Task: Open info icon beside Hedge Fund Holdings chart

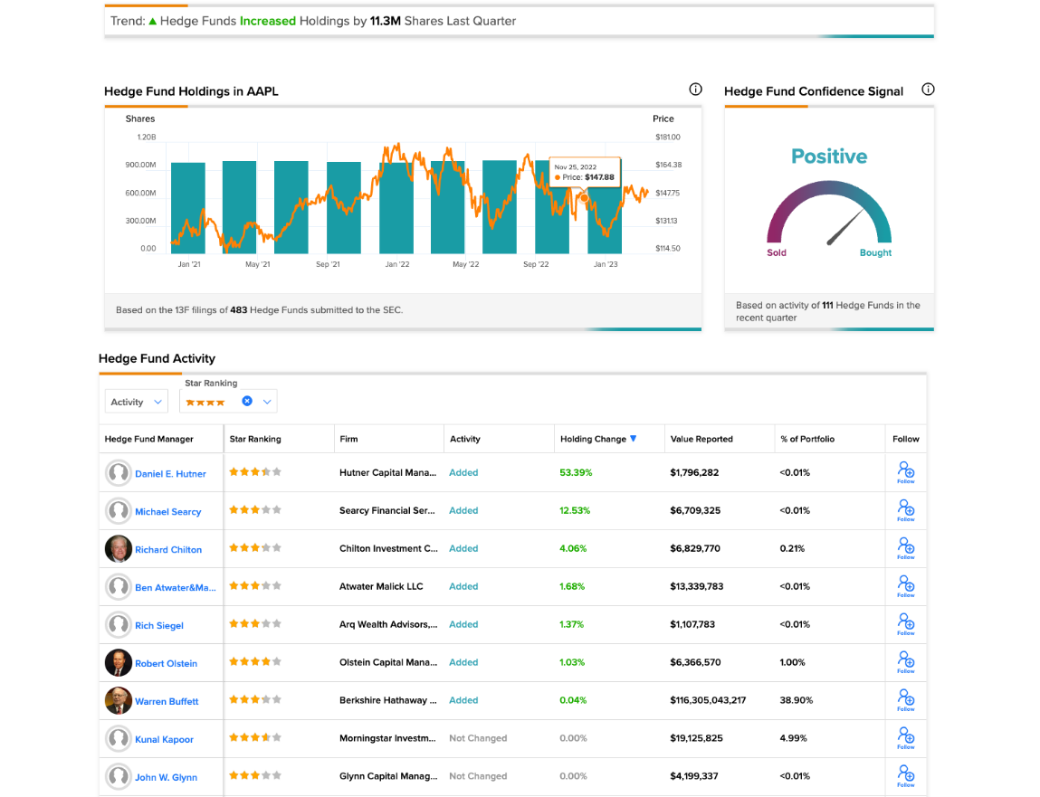Action: click(695, 90)
